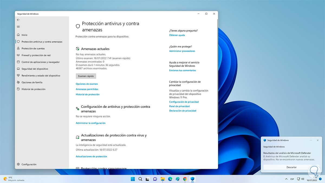Click Envíanos tus comentarios link
This screenshot has height=183, width=325.
tap(183, 70)
